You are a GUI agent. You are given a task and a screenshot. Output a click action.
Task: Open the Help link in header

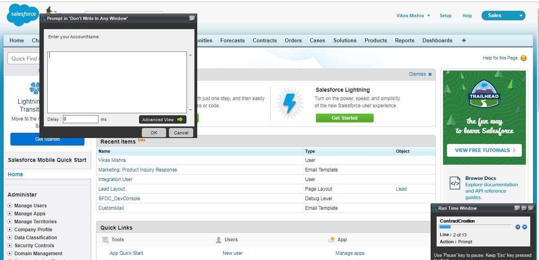tap(467, 16)
